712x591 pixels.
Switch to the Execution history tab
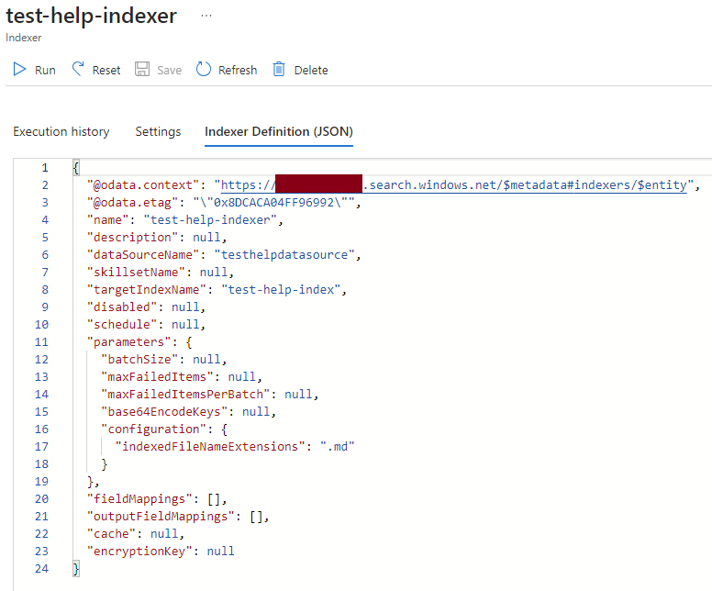click(x=61, y=132)
